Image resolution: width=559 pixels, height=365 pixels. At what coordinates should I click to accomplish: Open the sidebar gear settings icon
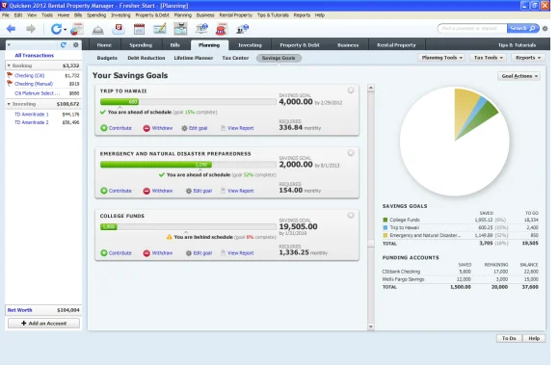tap(75, 45)
